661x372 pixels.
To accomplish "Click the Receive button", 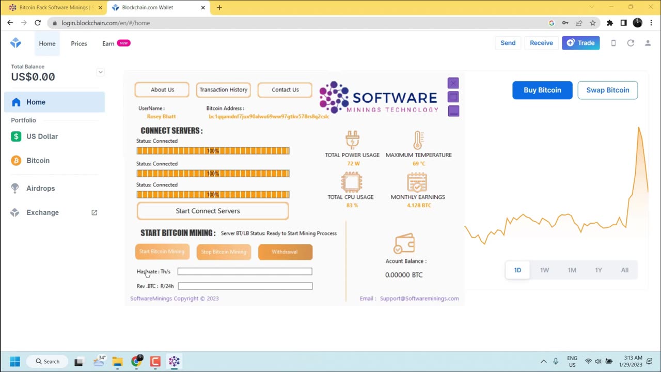I will (541, 43).
